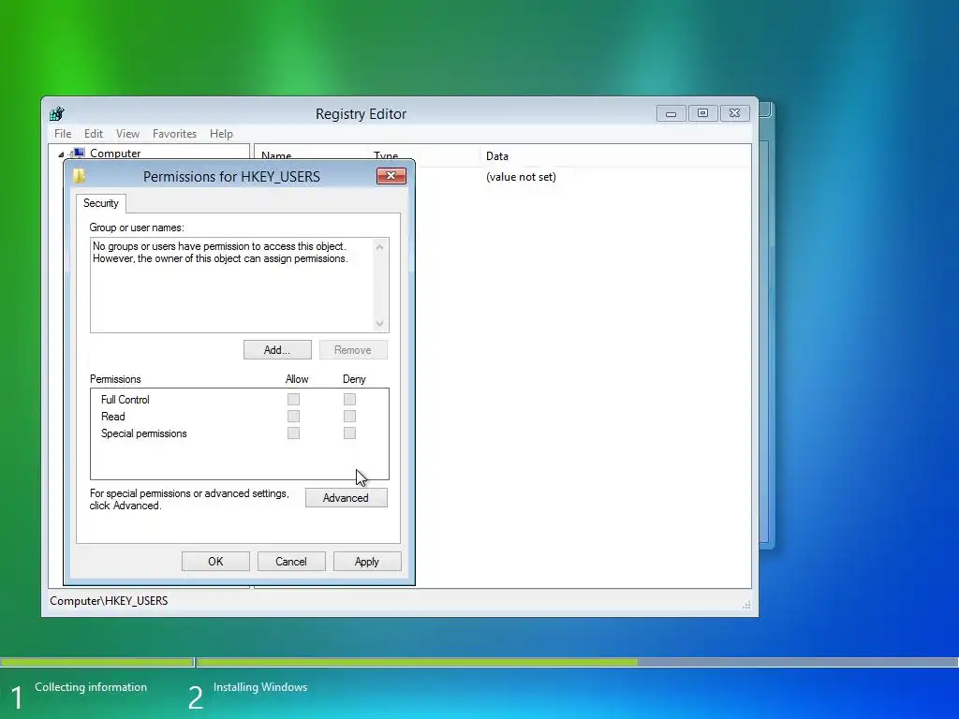Click the '(value not set)' data cell
The width and height of the screenshot is (959, 719).
click(521, 177)
